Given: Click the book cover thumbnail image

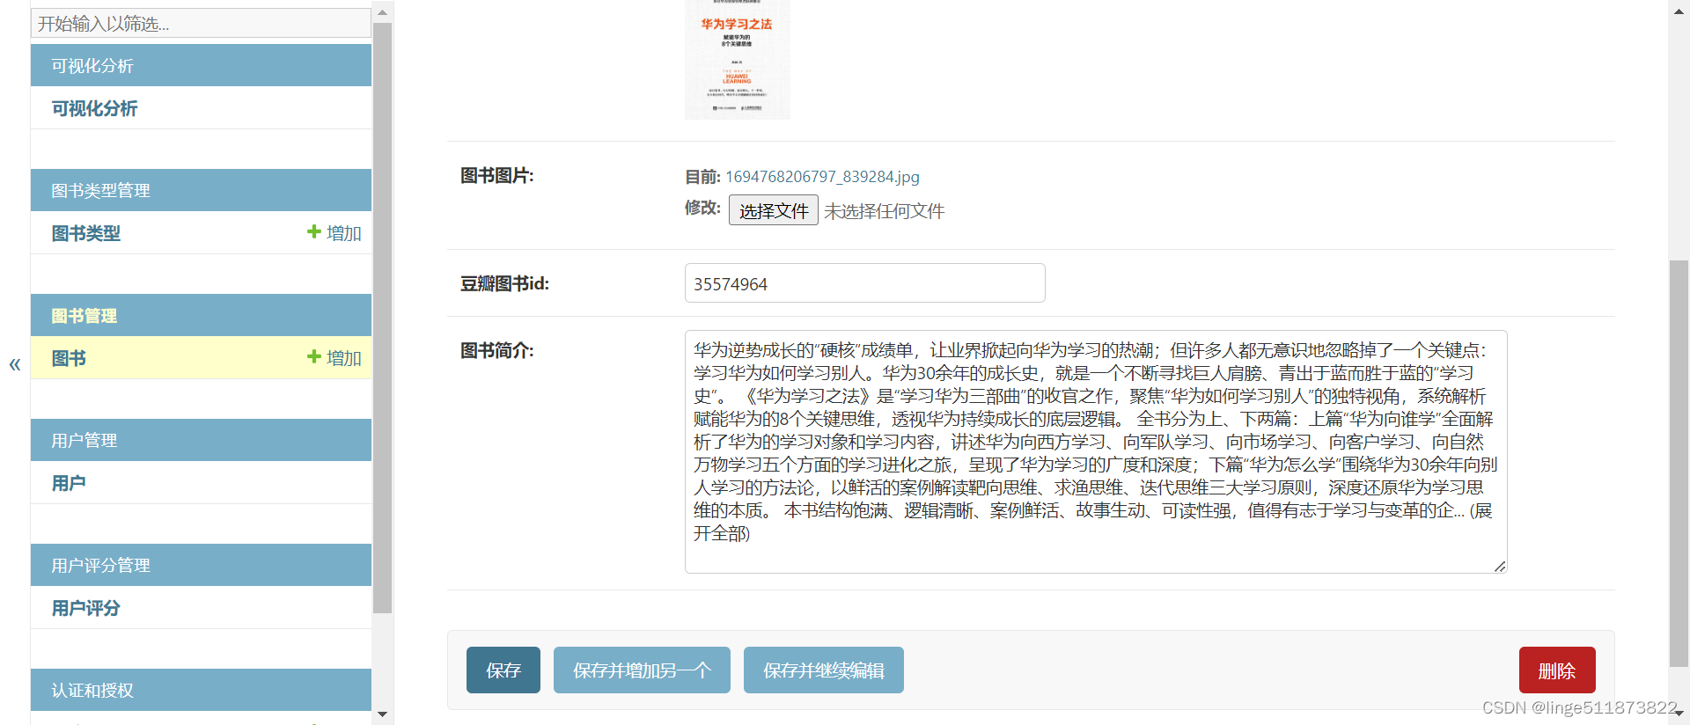Looking at the screenshot, I should [x=737, y=59].
